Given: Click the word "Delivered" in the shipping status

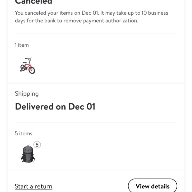Looking at the screenshot, I should [34, 107].
